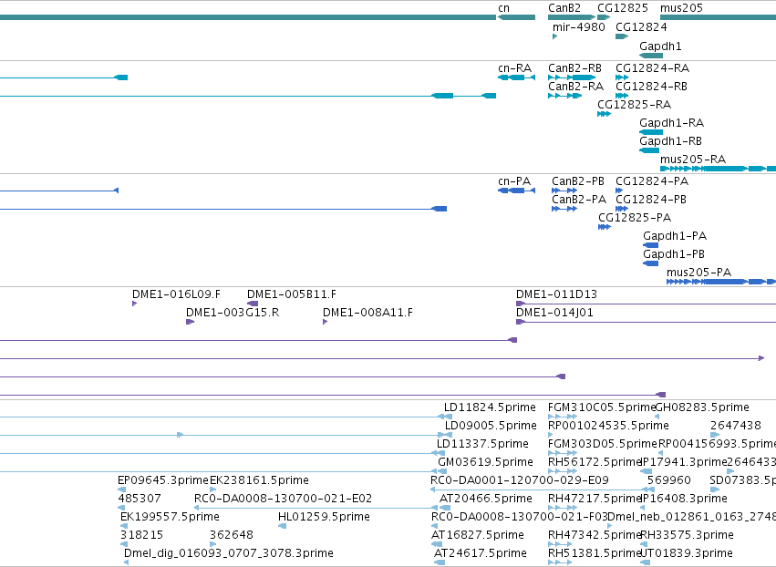The height and width of the screenshot is (567, 776).
Task: Select the cn gene feature
Action: (x=516, y=17)
